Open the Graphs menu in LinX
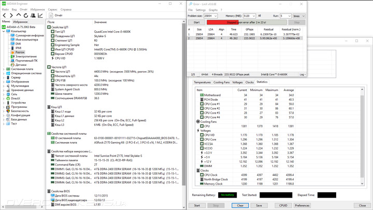This screenshot has width=373, height=210. coord(213,10)
